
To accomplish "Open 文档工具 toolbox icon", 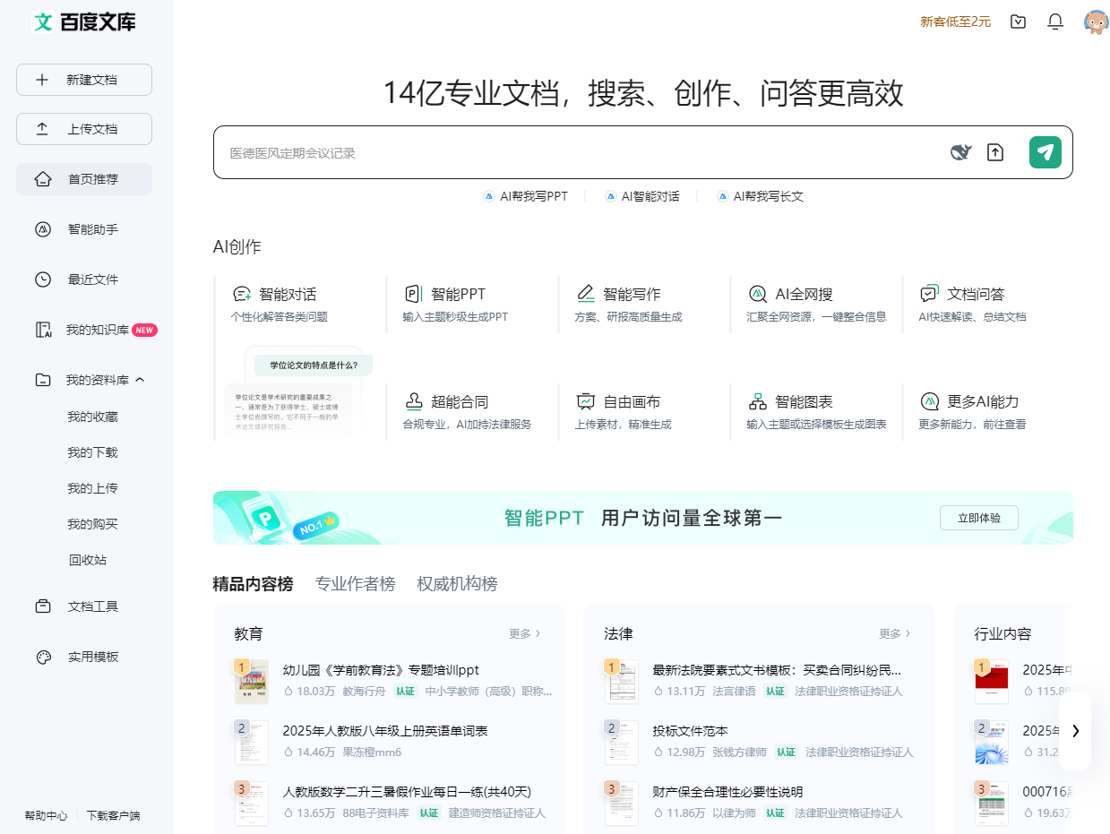I will [x=43, y=606].
